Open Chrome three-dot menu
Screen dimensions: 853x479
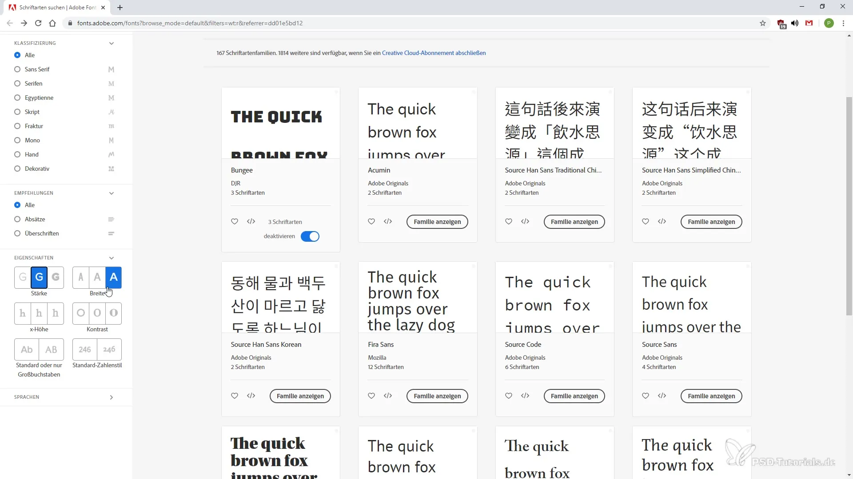click(843, 23)
